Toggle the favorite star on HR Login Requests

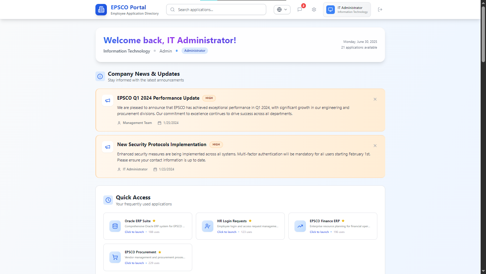(x=250, y=221)
